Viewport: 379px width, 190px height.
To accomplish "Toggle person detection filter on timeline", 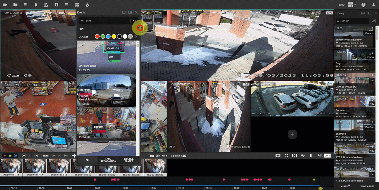I will pos(5,156).
